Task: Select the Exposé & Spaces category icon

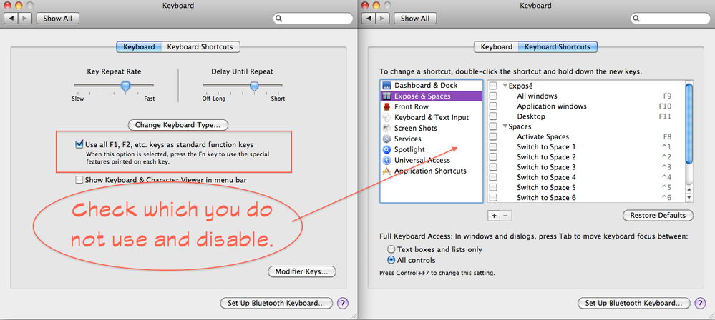Action: click(x=386, y=96)
